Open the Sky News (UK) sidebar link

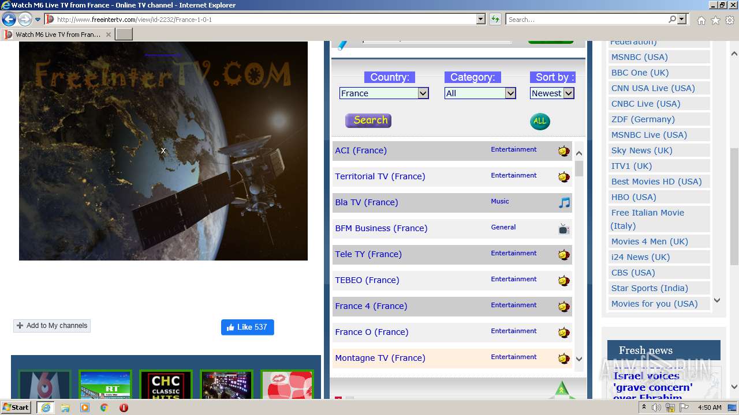(642, 150)
